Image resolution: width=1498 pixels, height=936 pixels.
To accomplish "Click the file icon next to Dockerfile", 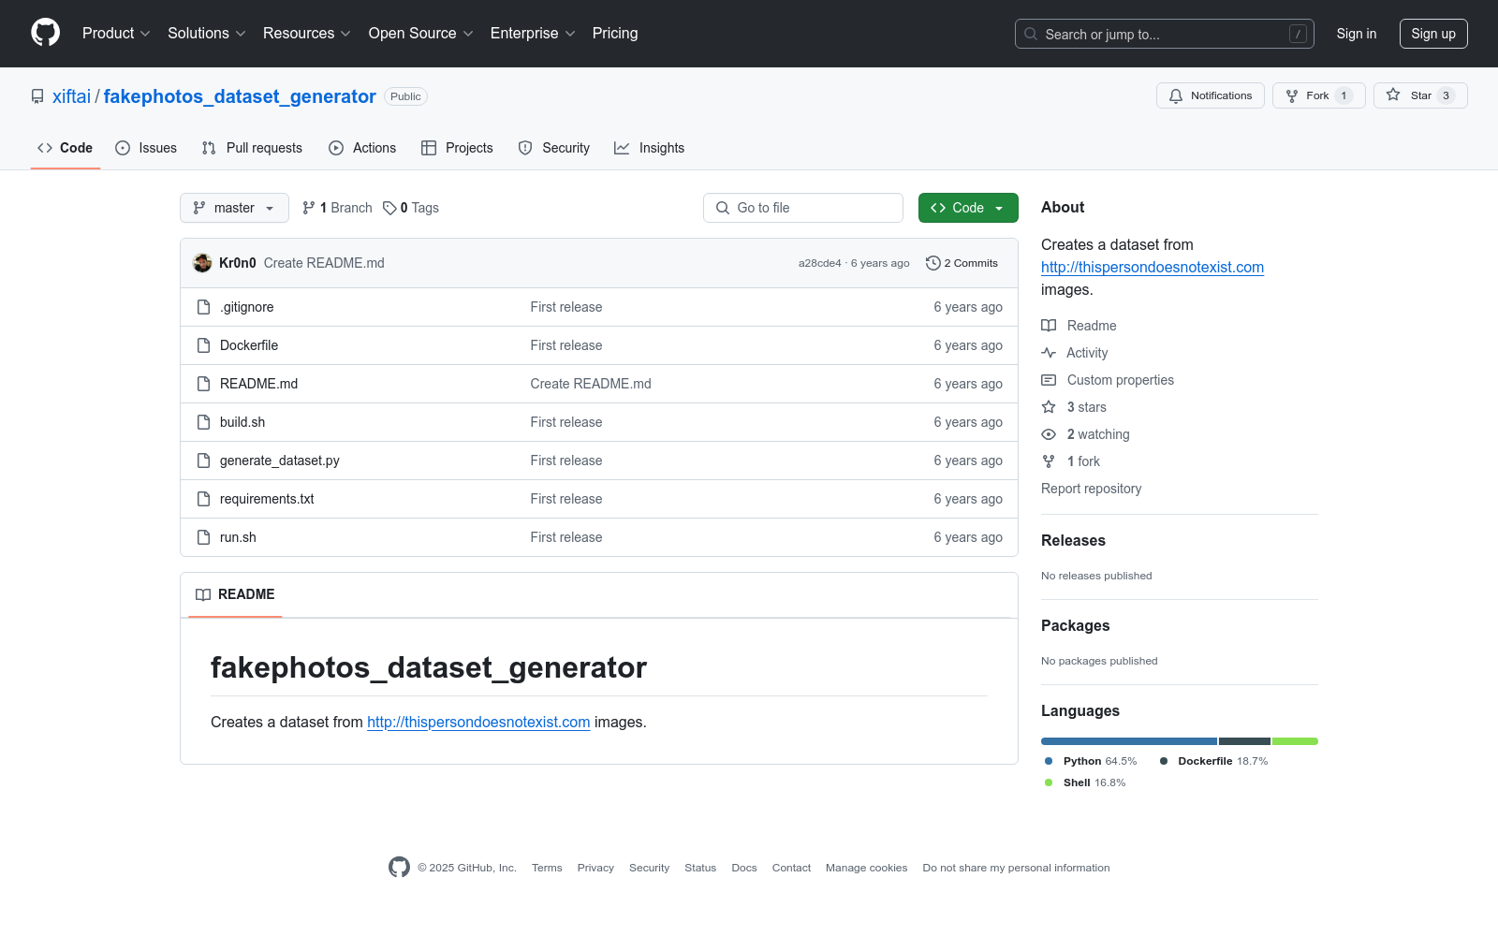I will pyautogui.click(x=203, y=345).
